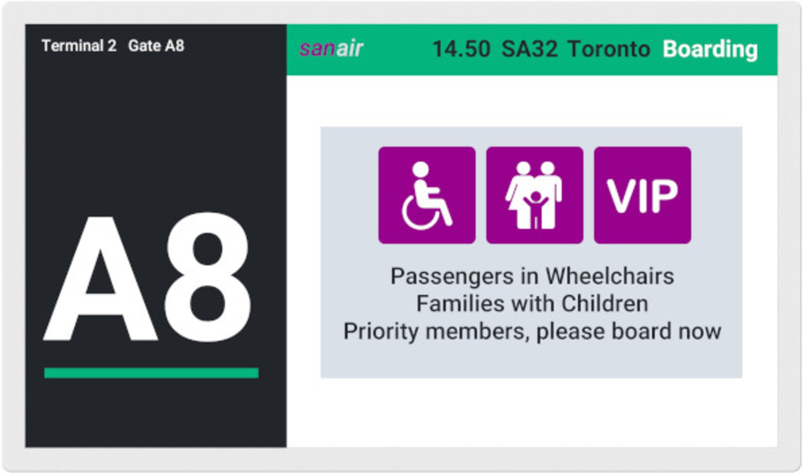Click 'Priority members, please board now' line
The image size is (803, 474).
click(532, 331)
